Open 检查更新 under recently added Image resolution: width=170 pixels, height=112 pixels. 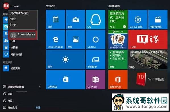click(11, 68)
